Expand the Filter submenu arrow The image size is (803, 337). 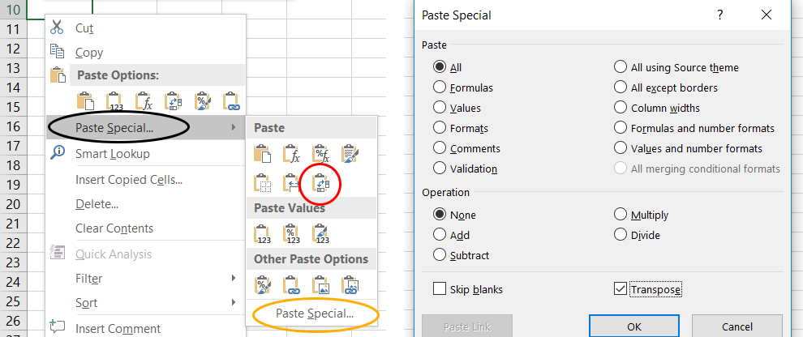click(234, 279)
